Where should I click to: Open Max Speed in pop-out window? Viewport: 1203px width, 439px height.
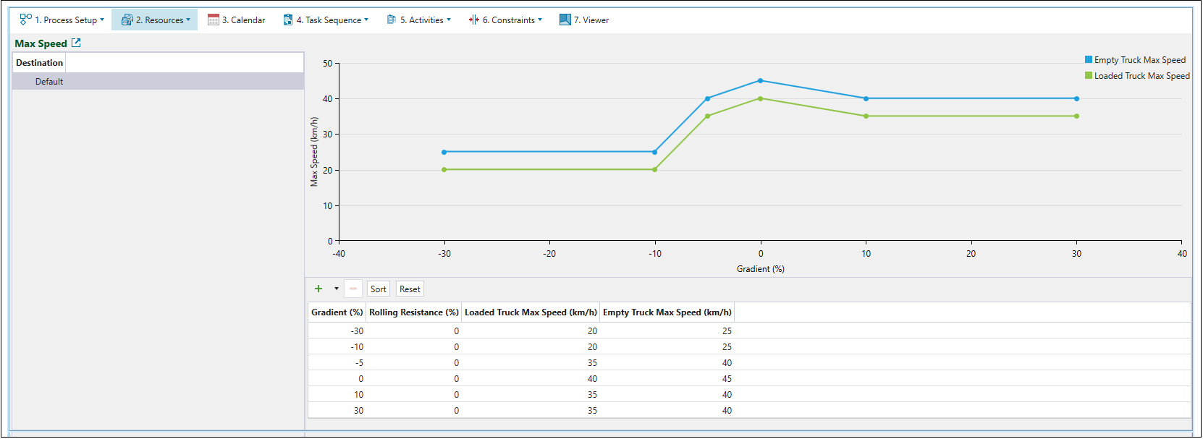pos(76,43)
